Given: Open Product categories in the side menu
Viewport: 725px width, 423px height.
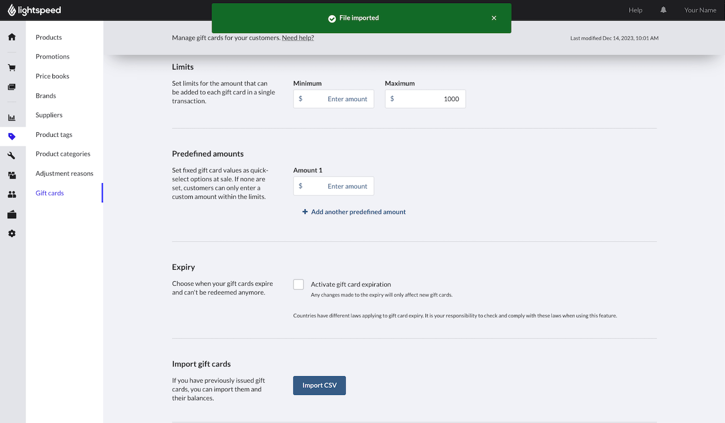Looking at the screenshot, I should pos(63,154).
